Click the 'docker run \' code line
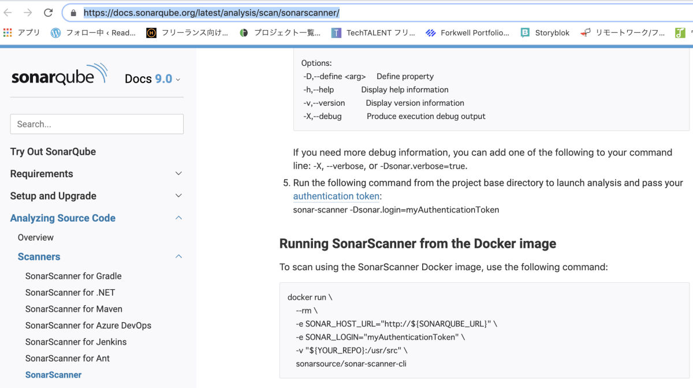 [x=310, y=297]
